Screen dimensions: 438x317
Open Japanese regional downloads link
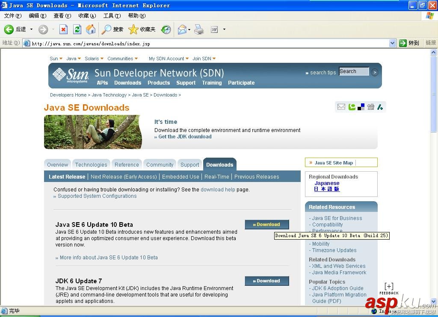(327, 183)
